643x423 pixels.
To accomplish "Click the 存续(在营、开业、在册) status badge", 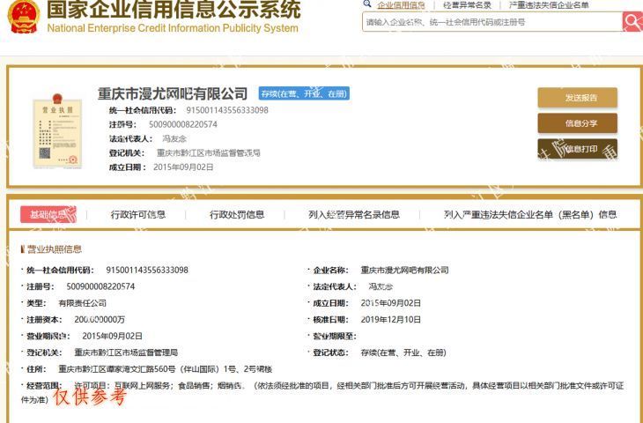I will 304,93.
